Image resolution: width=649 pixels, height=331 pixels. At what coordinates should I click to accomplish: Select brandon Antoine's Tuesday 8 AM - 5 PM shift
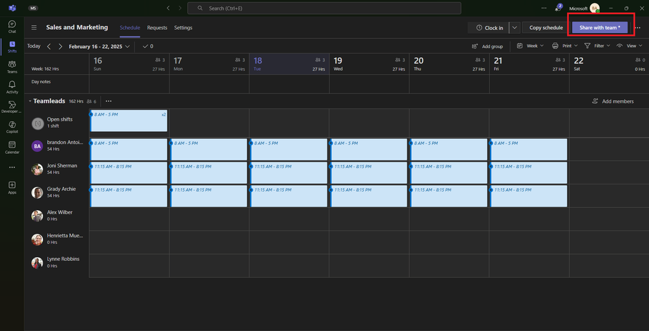[288, 150]
